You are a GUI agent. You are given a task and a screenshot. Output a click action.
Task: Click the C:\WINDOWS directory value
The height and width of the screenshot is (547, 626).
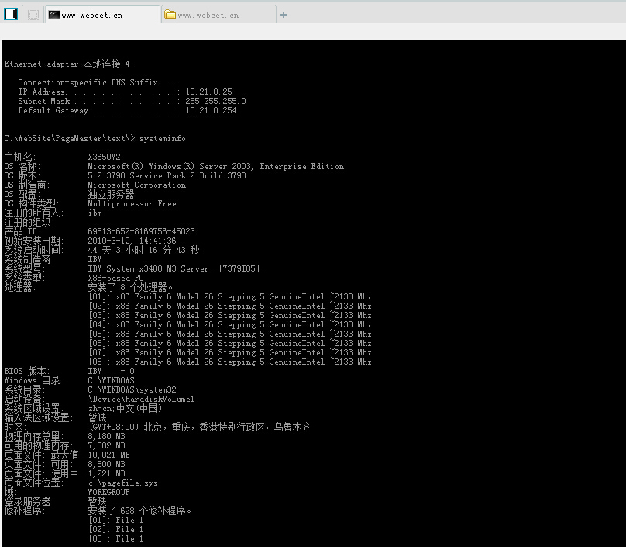(x=111, y=380)
